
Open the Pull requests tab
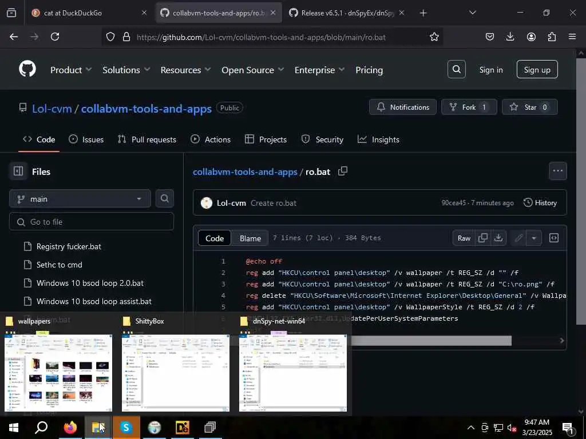point(147,139)
